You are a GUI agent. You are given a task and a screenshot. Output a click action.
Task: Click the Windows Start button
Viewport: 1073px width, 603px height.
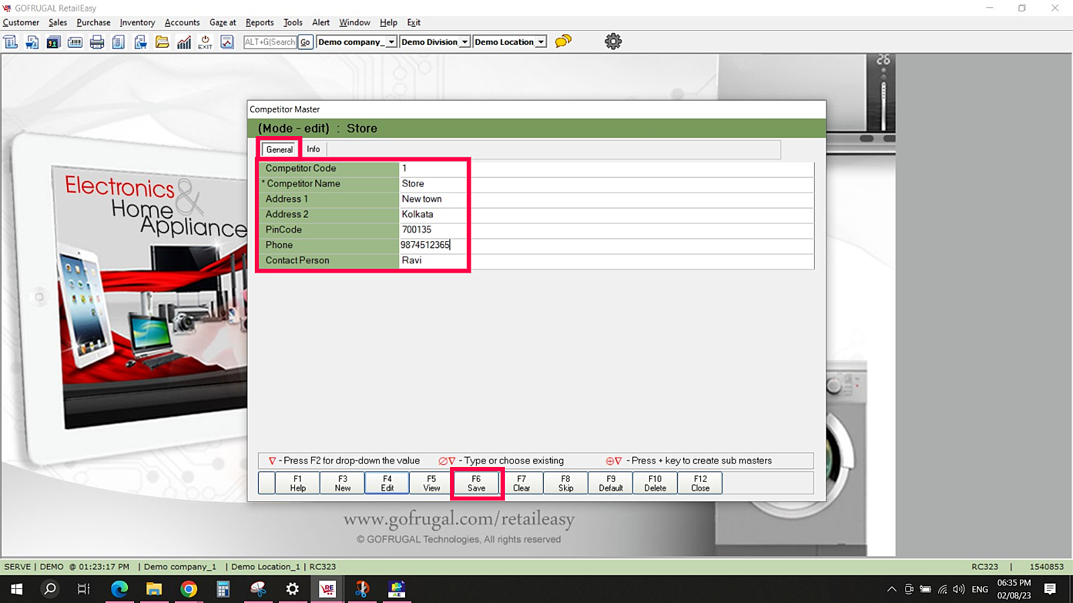tap(17, 589)
